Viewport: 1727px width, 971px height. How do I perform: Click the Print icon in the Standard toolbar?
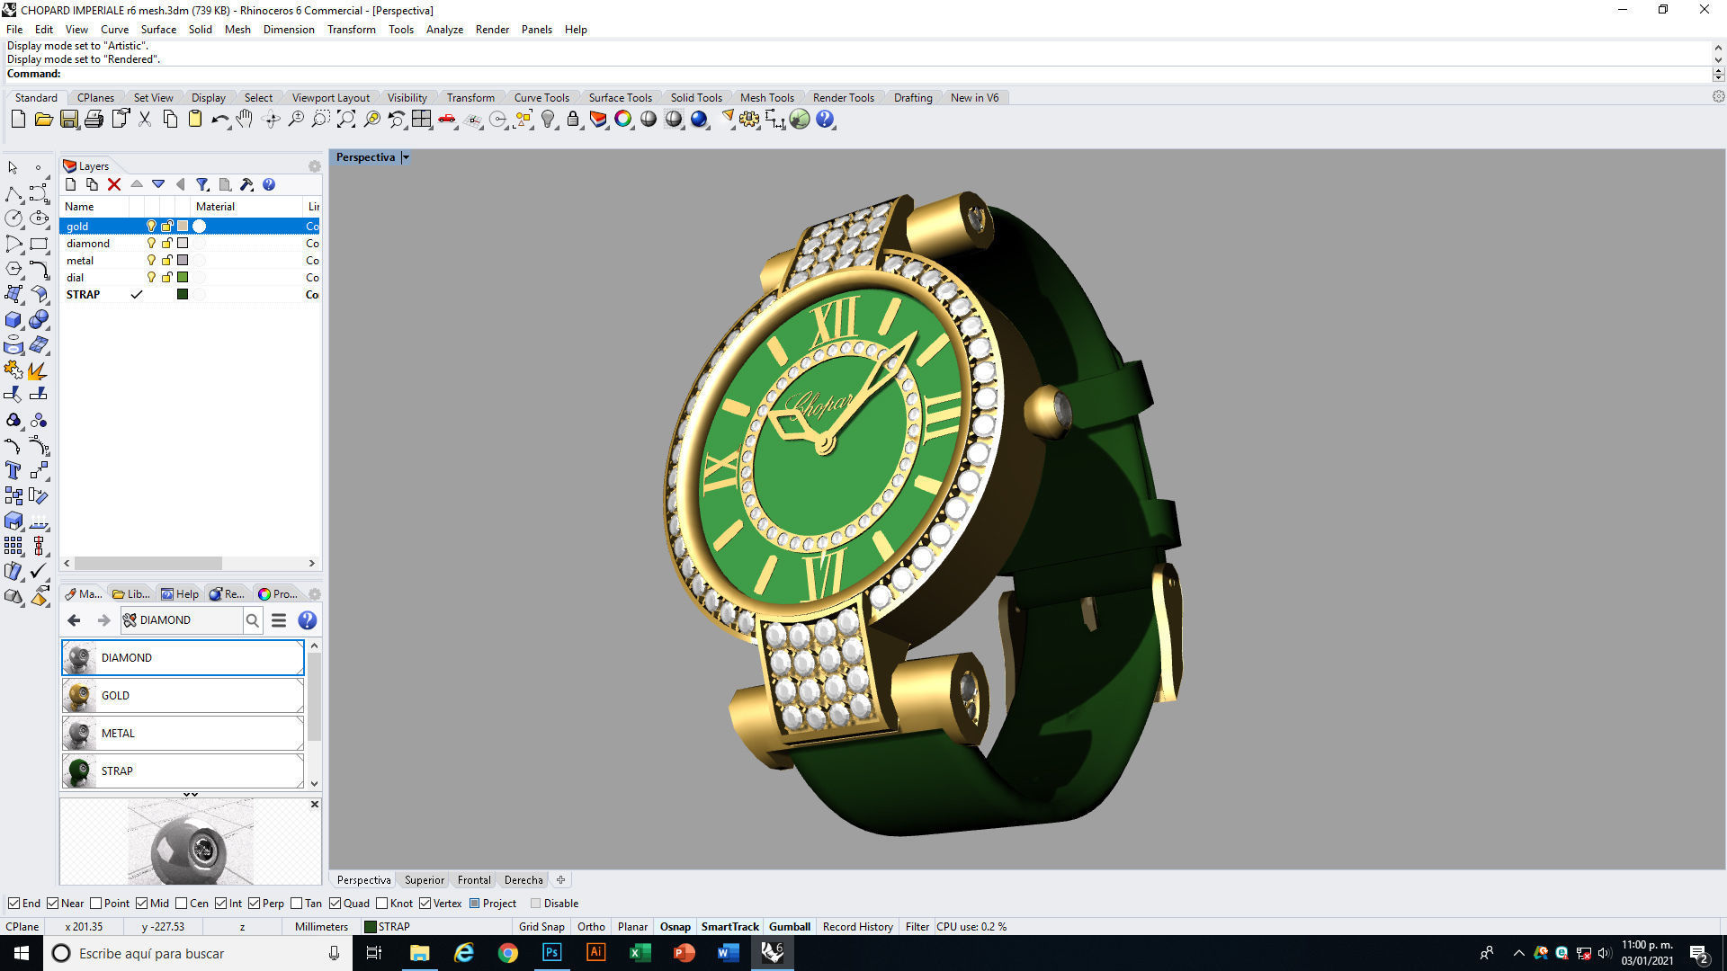(94, 120)
